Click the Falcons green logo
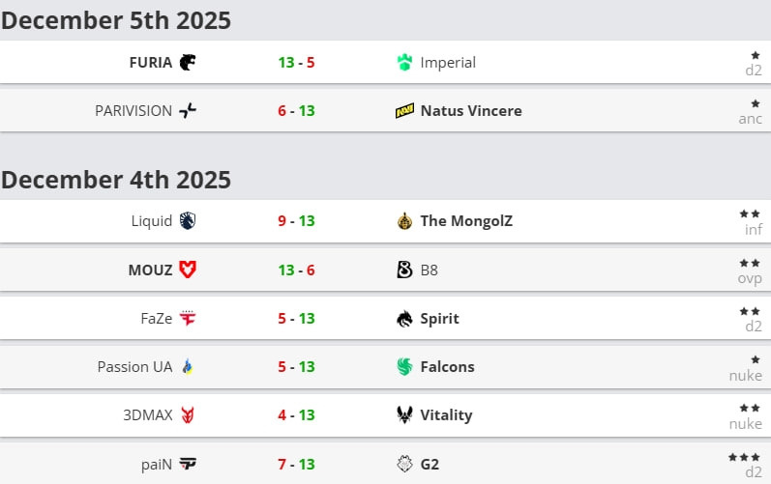 tap(404, 366)
